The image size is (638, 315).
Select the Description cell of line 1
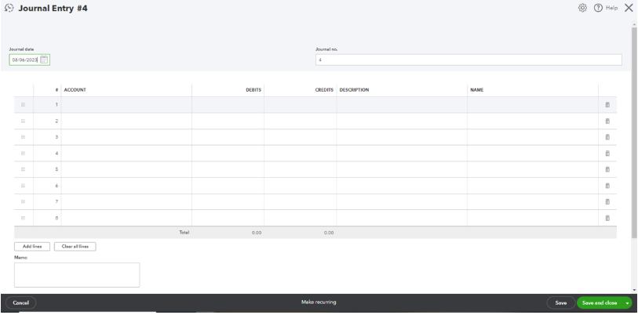(x=402, y=105)
